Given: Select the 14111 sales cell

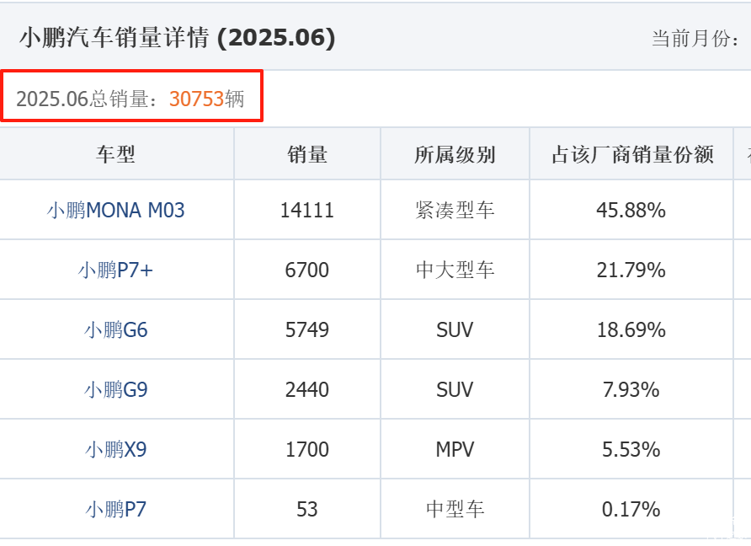Looking at the screenshot, I should pyautogui.click(x=306, y=210).
